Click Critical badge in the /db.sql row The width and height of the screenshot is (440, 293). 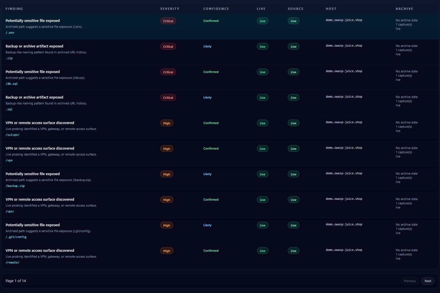click(x=168, y=72)
